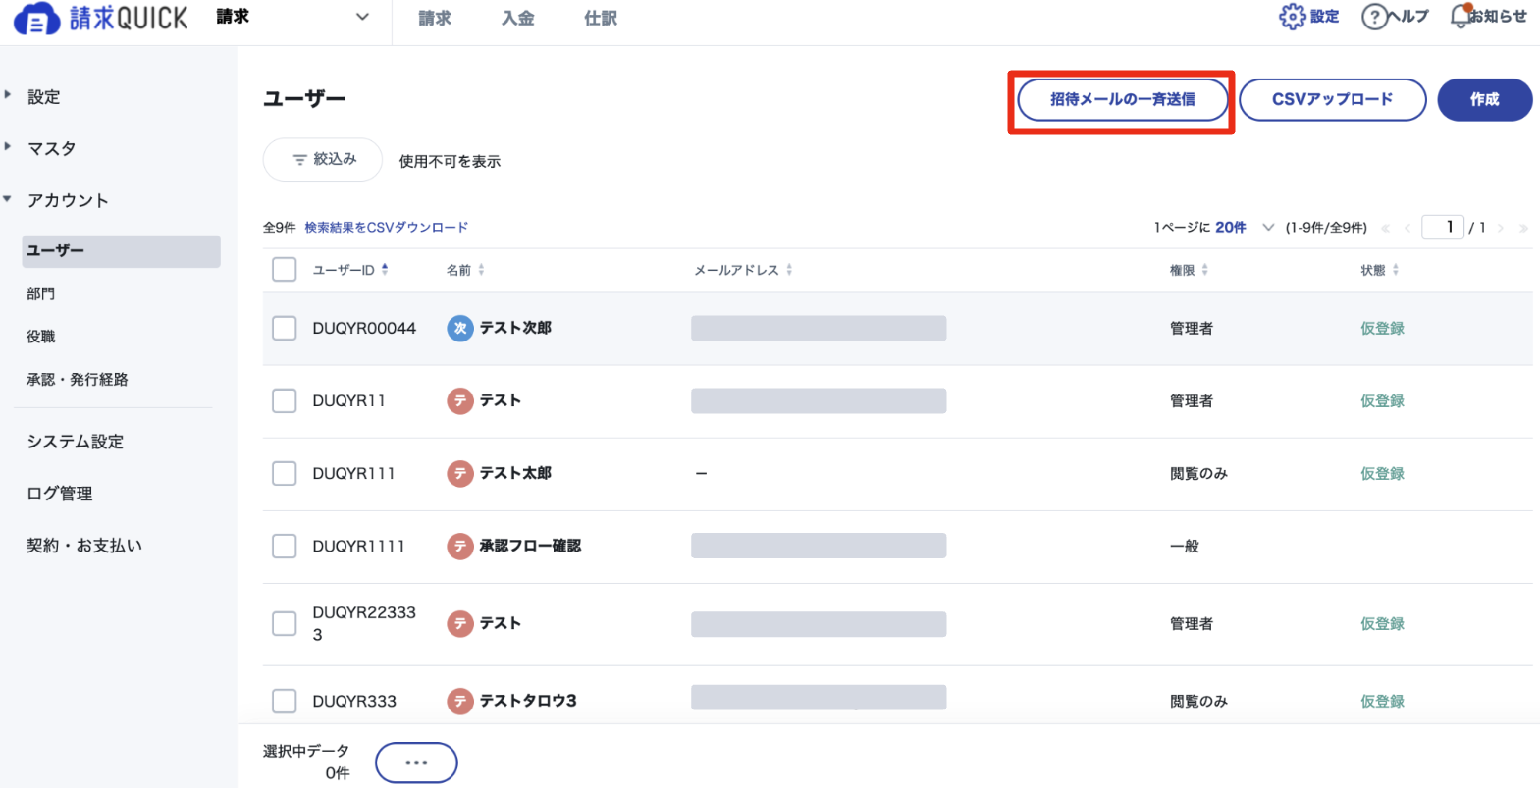1540x788 pixels.
Task: Click the 招待メールの一斉送信 button
Action: point(1122,99)
